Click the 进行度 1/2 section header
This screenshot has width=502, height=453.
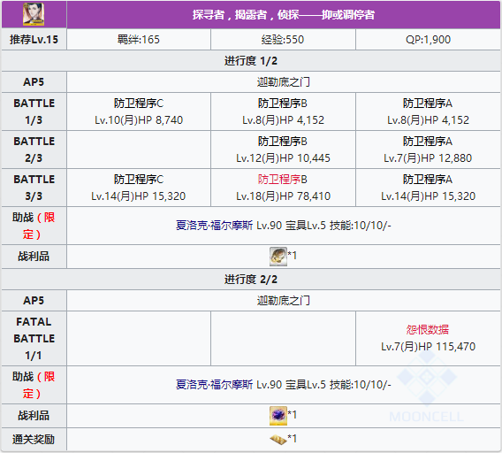tap(251, 60)
